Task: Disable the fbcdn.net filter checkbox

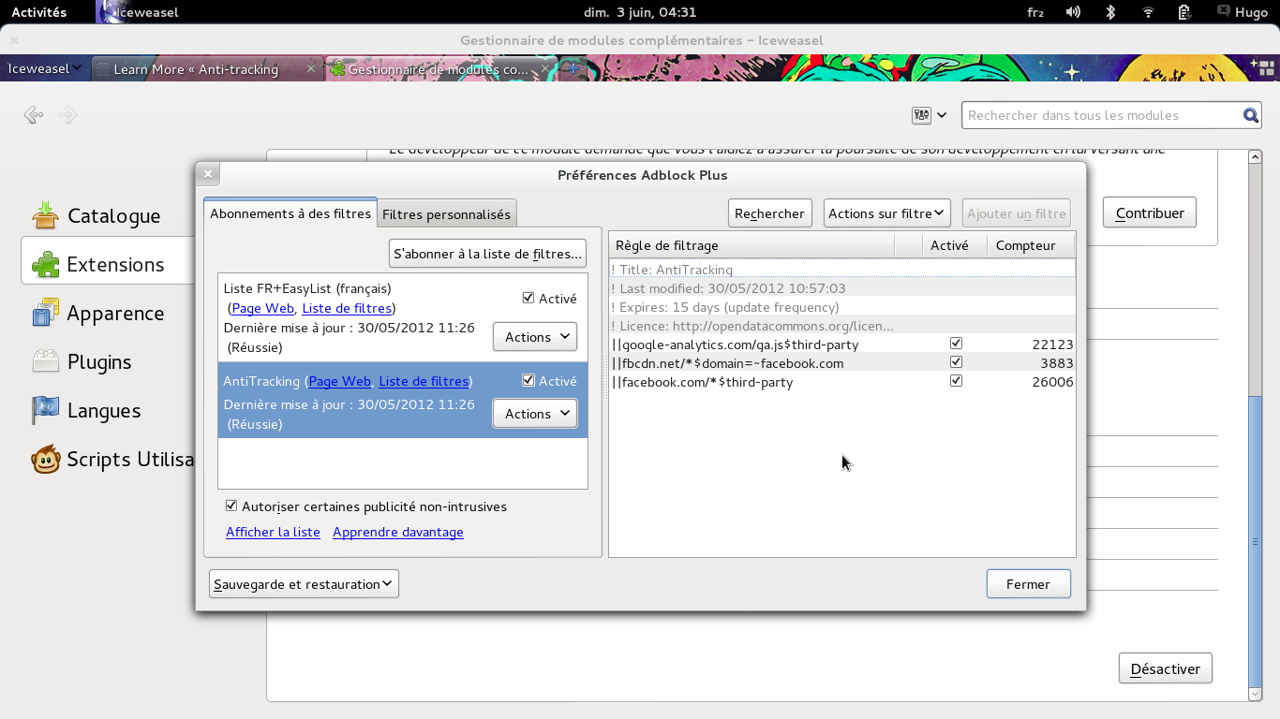Action: (956, 362)
